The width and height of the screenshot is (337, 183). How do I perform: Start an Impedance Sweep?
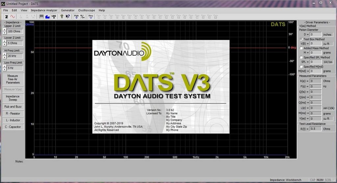(13, 98)
